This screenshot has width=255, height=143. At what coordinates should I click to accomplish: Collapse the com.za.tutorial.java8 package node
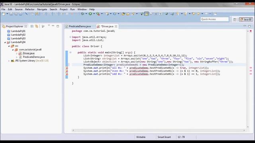[x=13, y=50]
